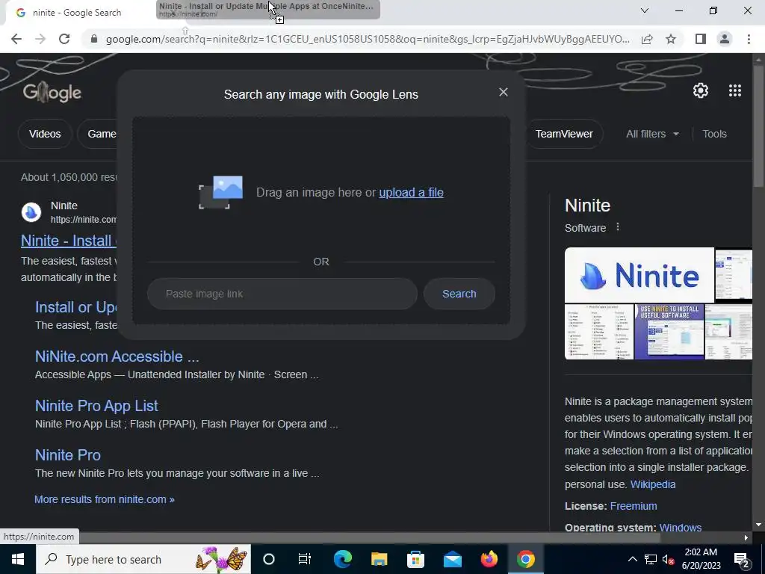765x574 pixels.
Task: Go back using the browser back arrow
Action: pyautogui.click(x=16, y=39)
